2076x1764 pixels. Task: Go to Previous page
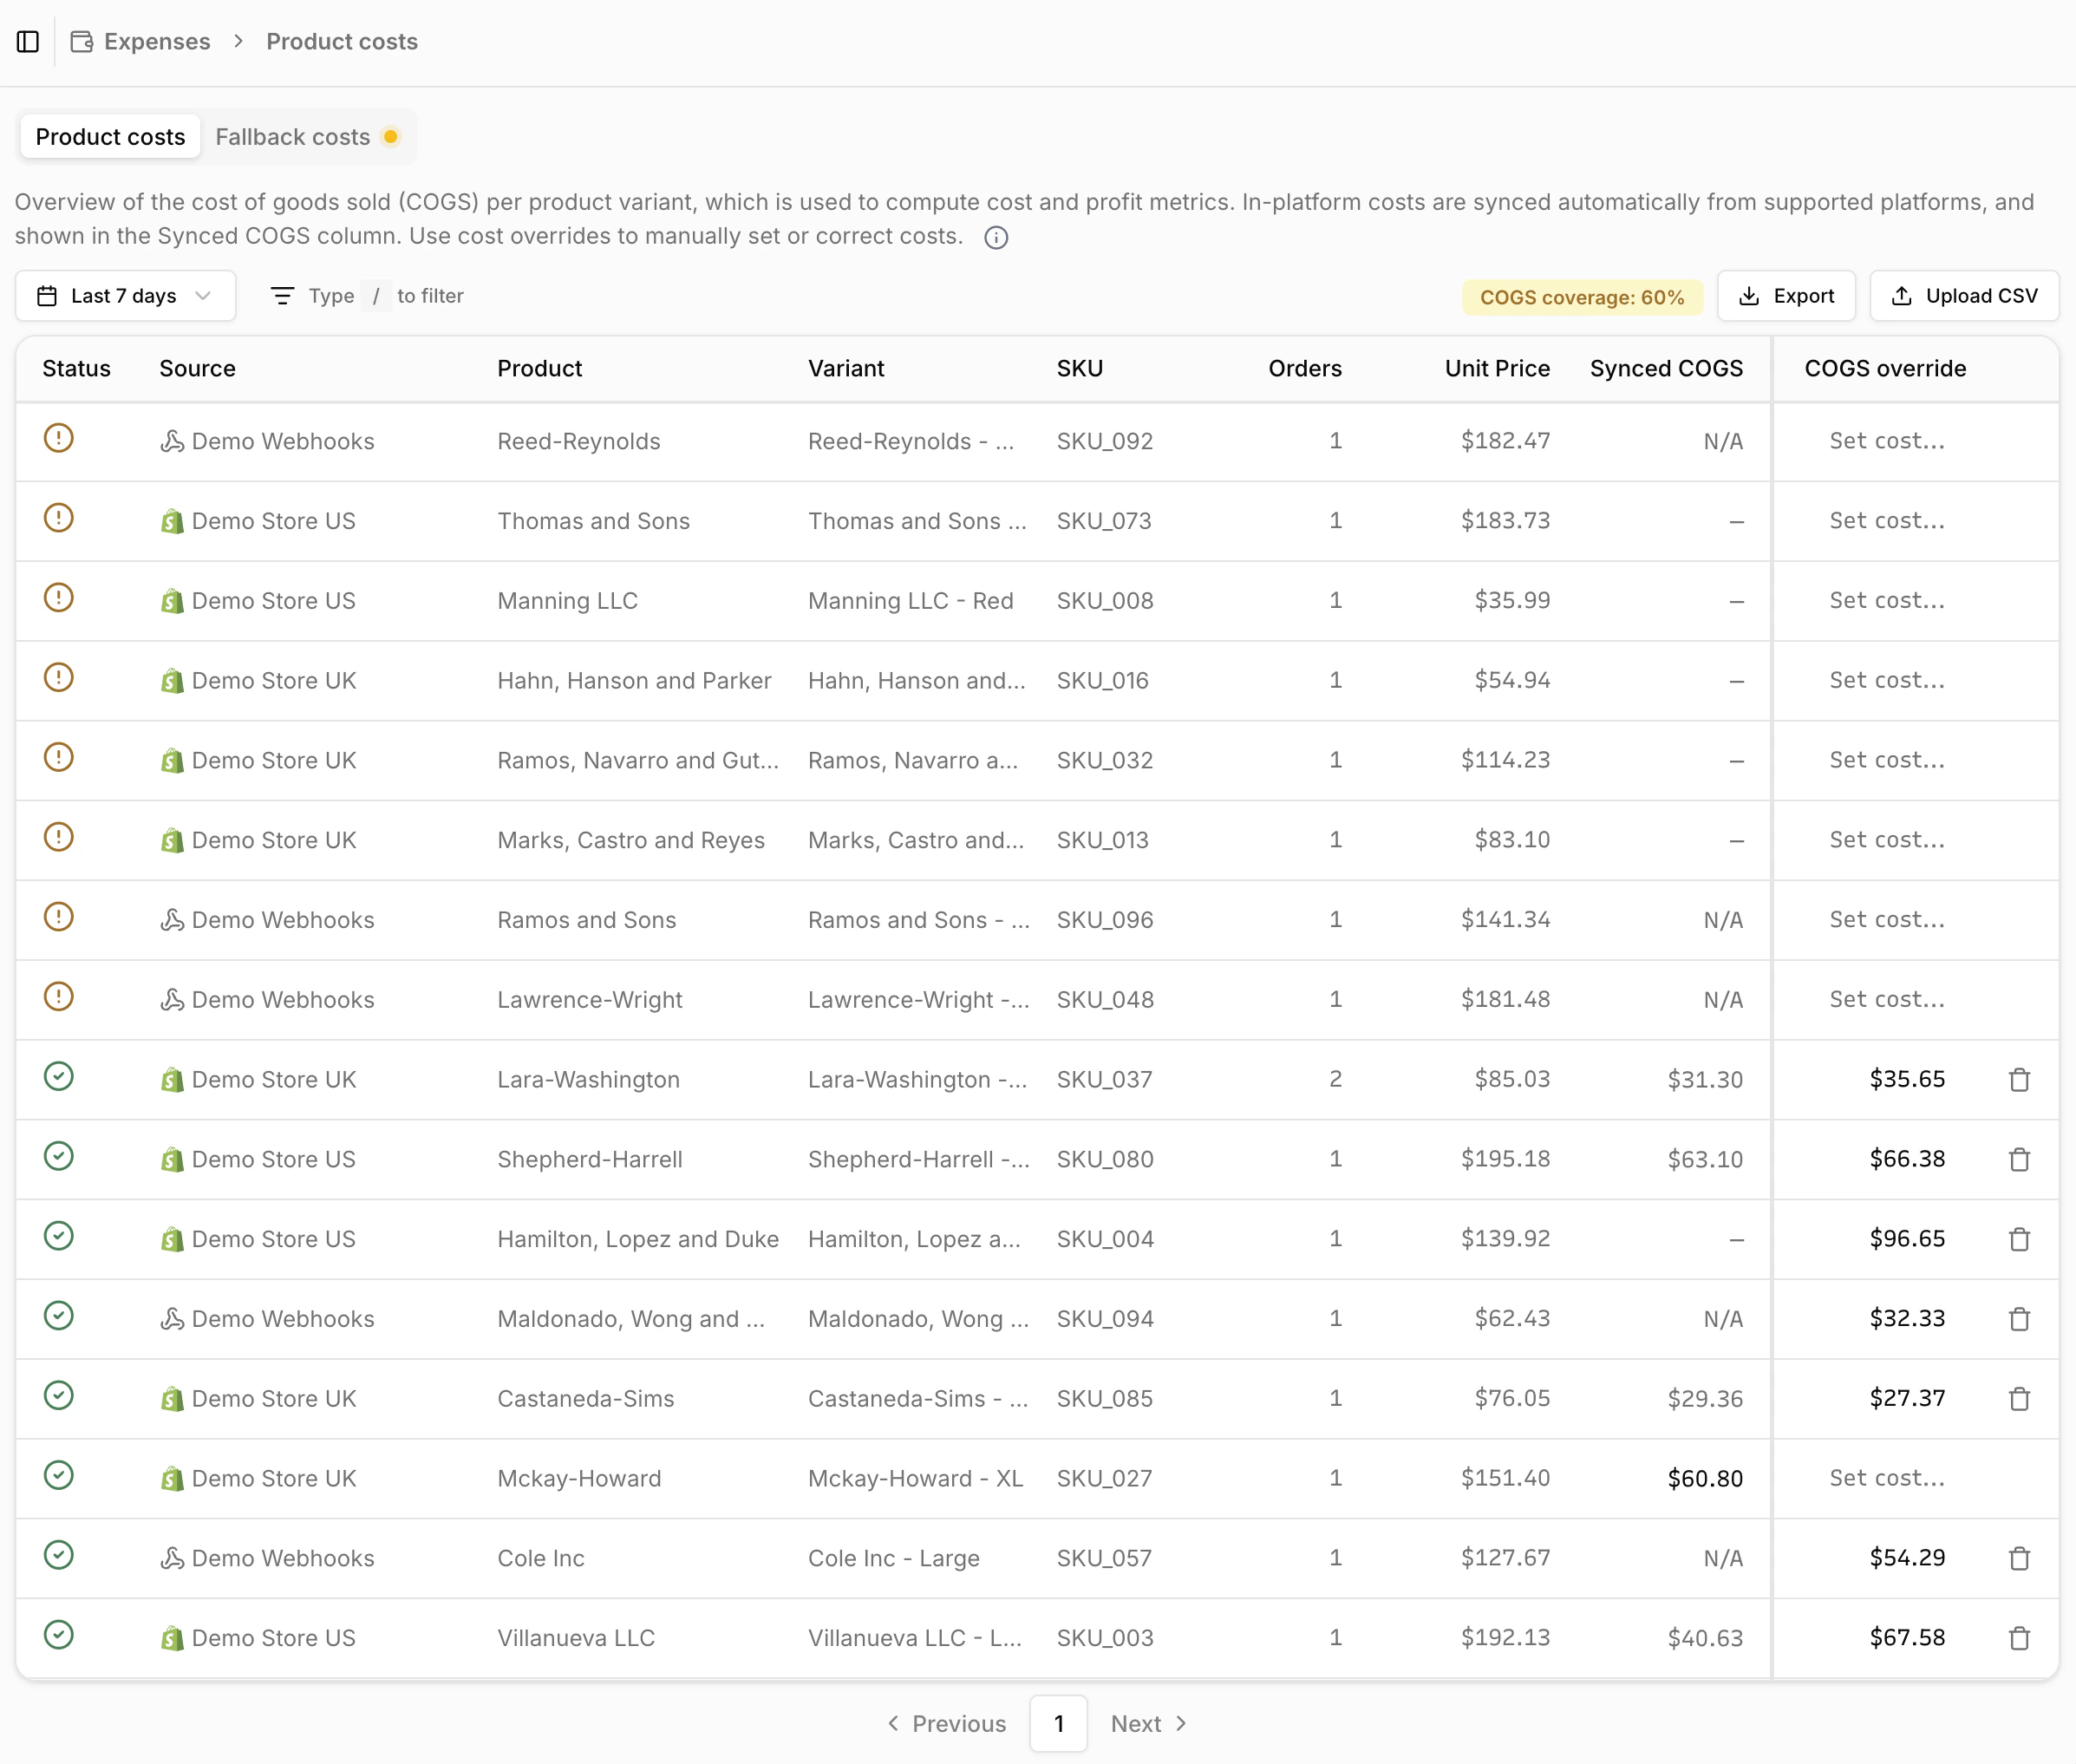pos(947,1723)
